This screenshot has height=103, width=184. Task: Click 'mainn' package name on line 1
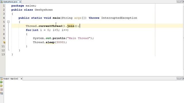[30, 6]
